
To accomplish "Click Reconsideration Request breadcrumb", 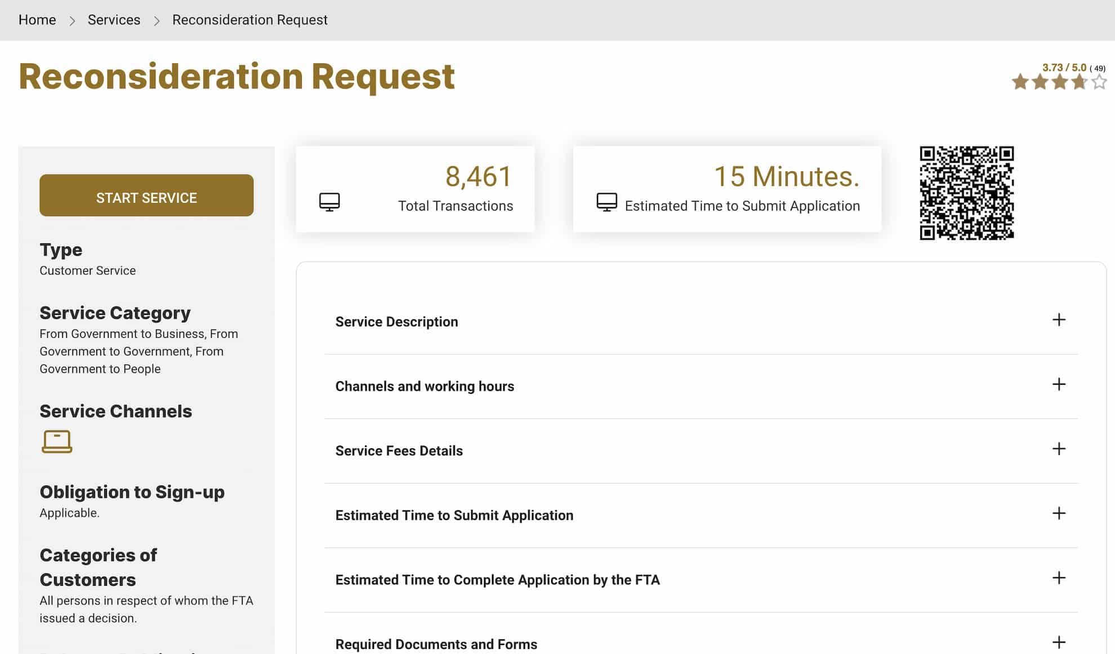I will [250, 20].
